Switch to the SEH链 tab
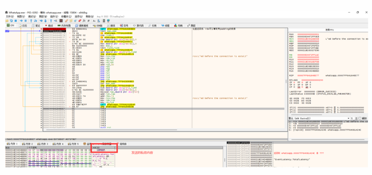The width and height of the screenshot is (372, 175). point(97,25)
